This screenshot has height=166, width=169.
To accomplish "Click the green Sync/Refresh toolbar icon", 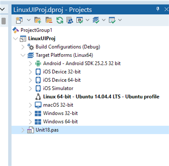I will pyautogui.click(x=60, y=20).
